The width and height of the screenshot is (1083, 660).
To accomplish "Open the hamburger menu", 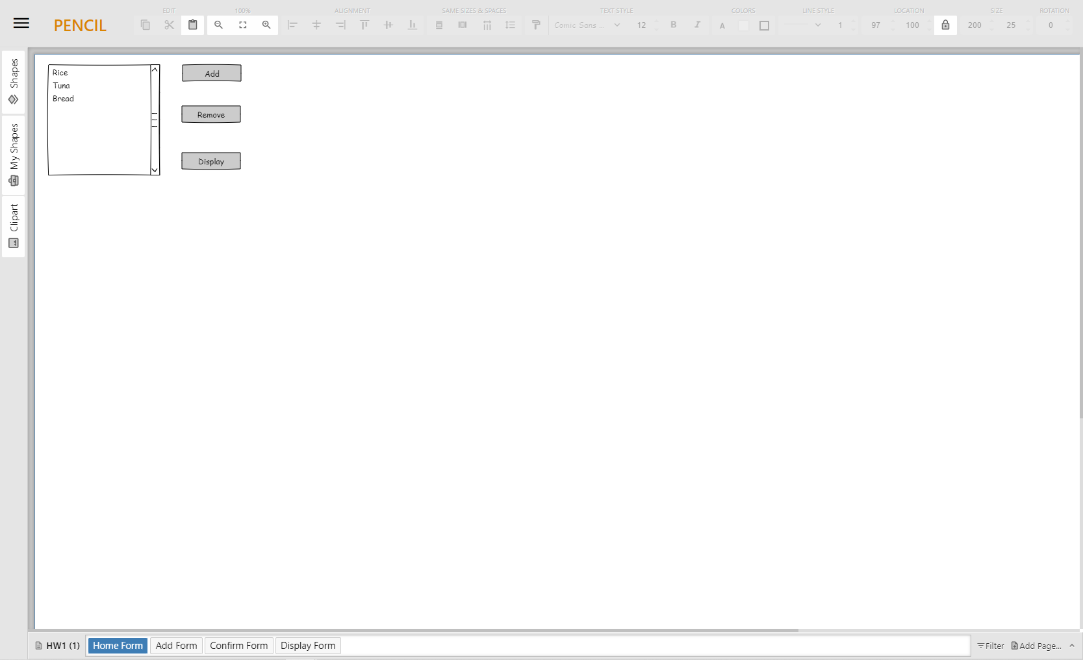I will 21,23.
